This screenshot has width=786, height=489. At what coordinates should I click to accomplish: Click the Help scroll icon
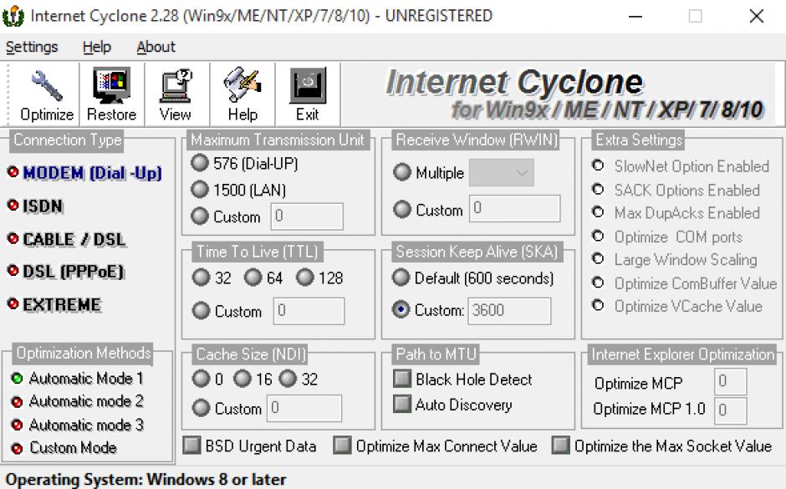pyautogui.click(x=242, y=85)
